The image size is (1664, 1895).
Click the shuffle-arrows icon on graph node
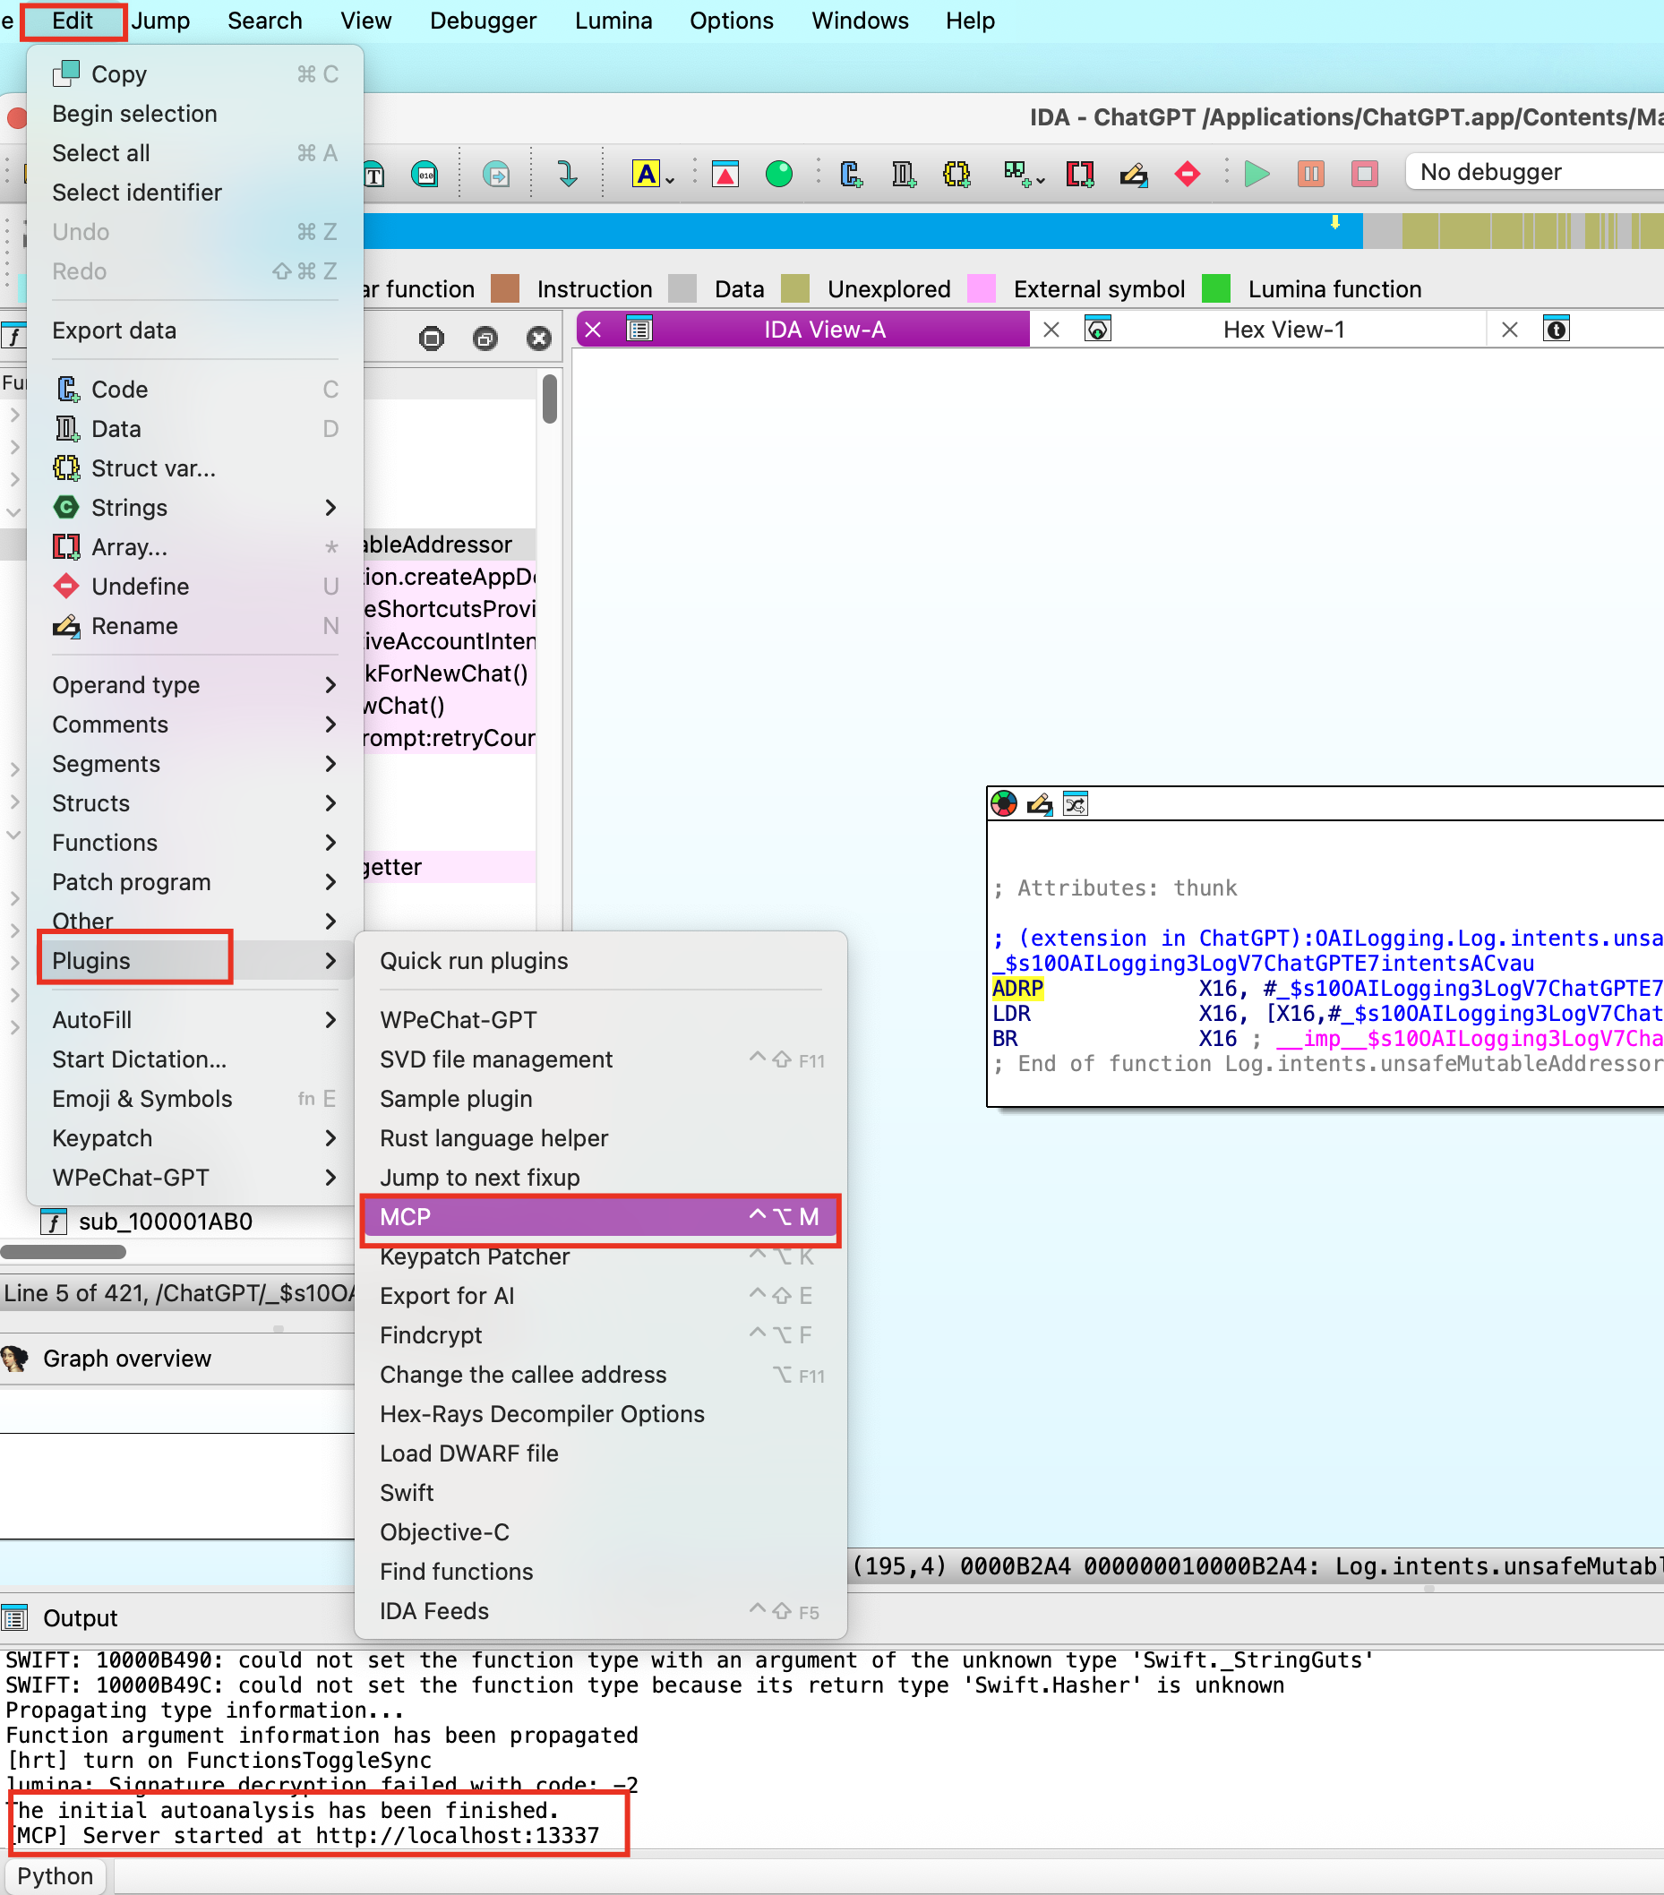point(1076,804)
